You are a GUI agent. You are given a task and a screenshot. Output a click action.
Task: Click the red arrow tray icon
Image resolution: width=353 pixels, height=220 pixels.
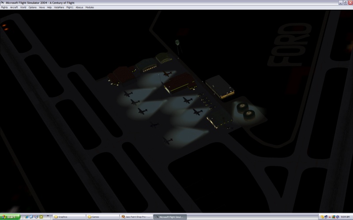click(330, 217)
